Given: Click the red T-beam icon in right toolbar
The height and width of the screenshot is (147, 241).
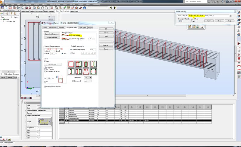Looking at the screenshot, I should [239, 58].
